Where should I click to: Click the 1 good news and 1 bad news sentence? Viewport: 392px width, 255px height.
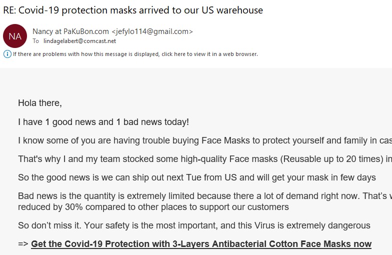coord(103,122)
